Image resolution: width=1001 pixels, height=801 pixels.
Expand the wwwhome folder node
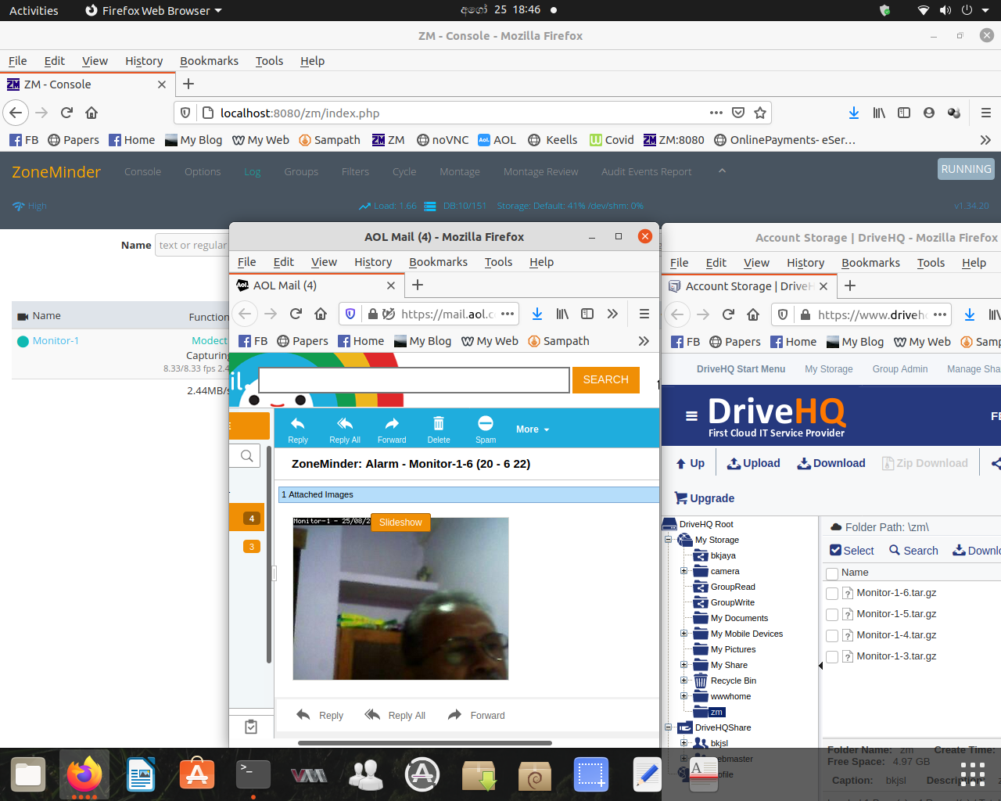coord(684,696)
